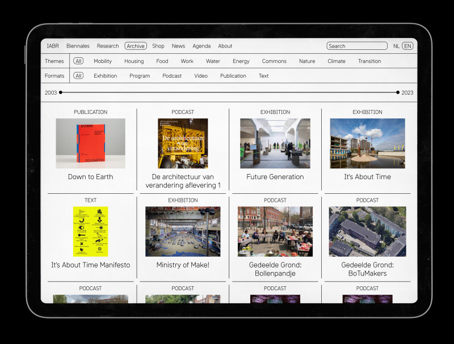Screen dimensions: 454x344
Task: Open the yellow Manifesto thumbnail
Action: tap(91, 232)
